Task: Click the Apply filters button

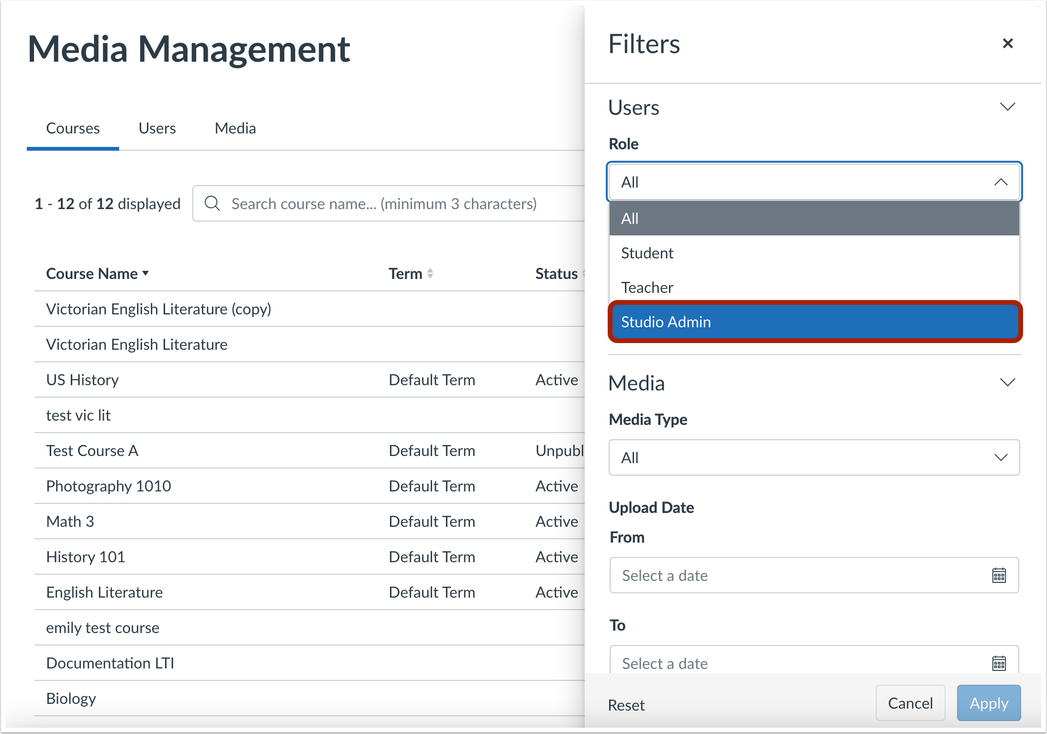Action: click(x=988, y=703)
